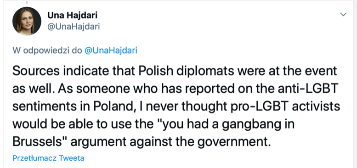Click the Przetłumacz Tweeta translate link
Image resolution: width=357 pixels, height=168 pixels.
(48, 158)
